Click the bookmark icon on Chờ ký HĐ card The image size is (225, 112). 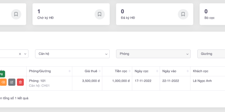click(x=100, y=14)
